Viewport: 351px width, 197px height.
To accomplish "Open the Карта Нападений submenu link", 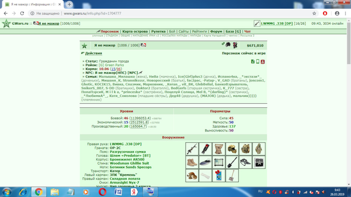I will click(x=215, y=36).
